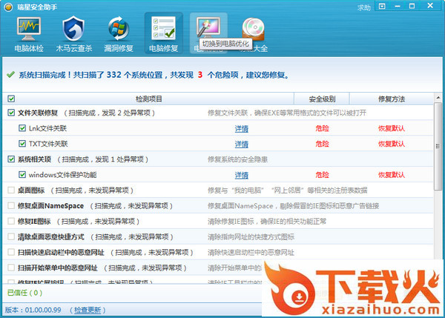Click the scrollbar up arrow
Screen dimensions: 445x318
pos(438,98)
